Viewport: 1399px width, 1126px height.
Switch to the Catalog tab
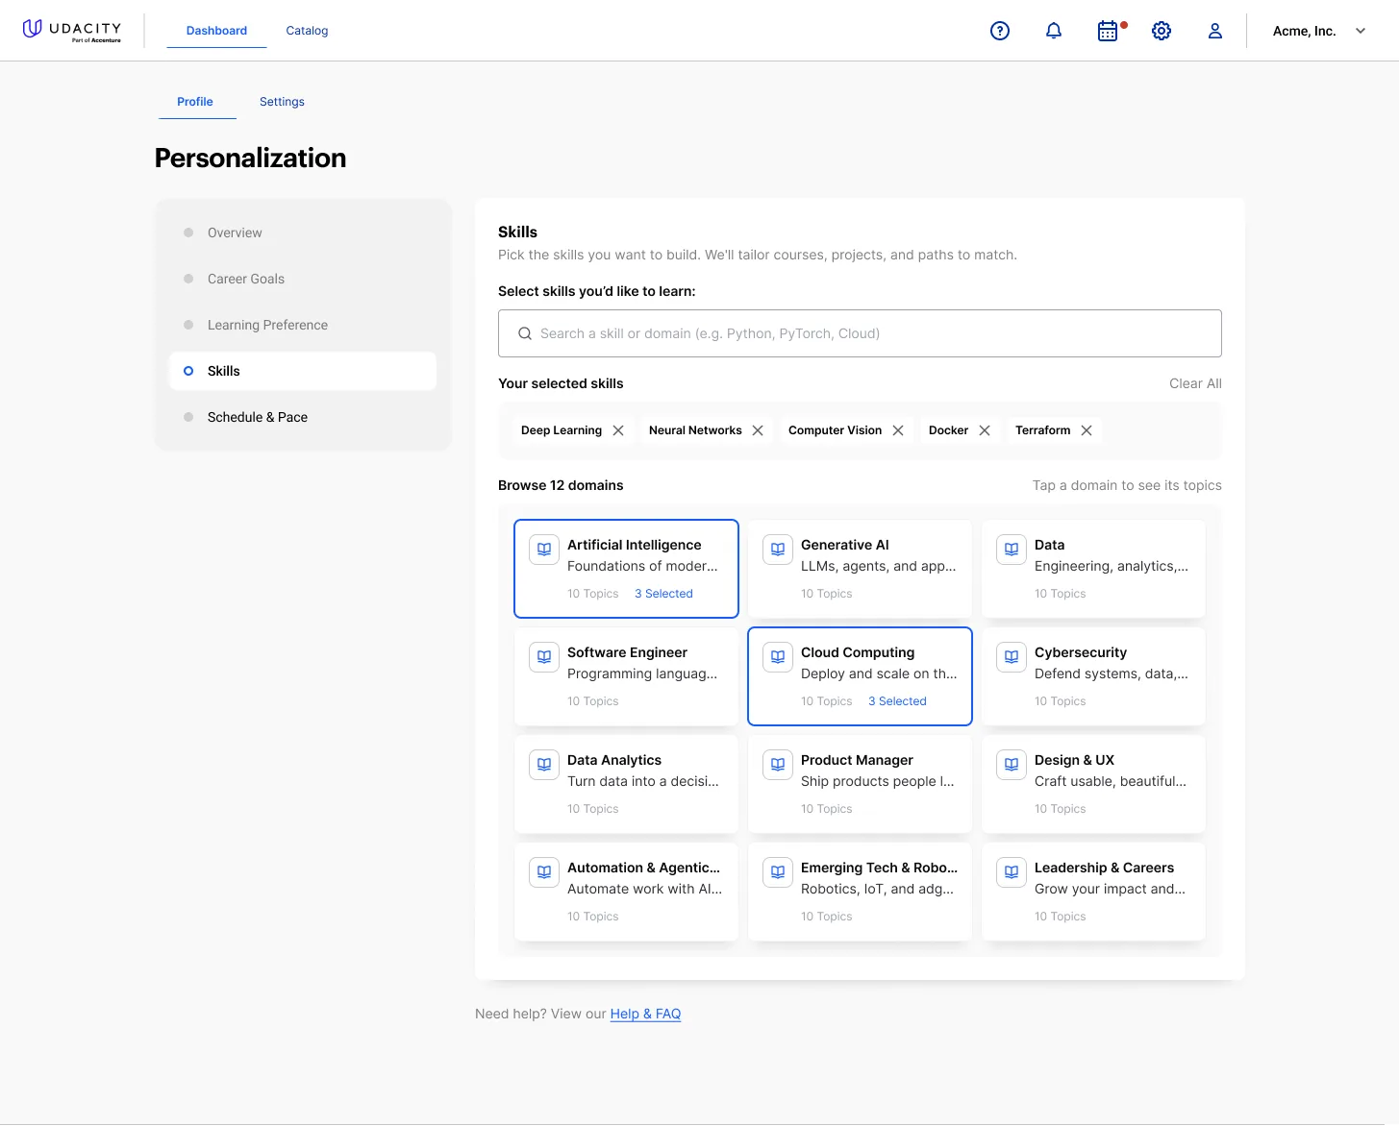pos(307,31)
